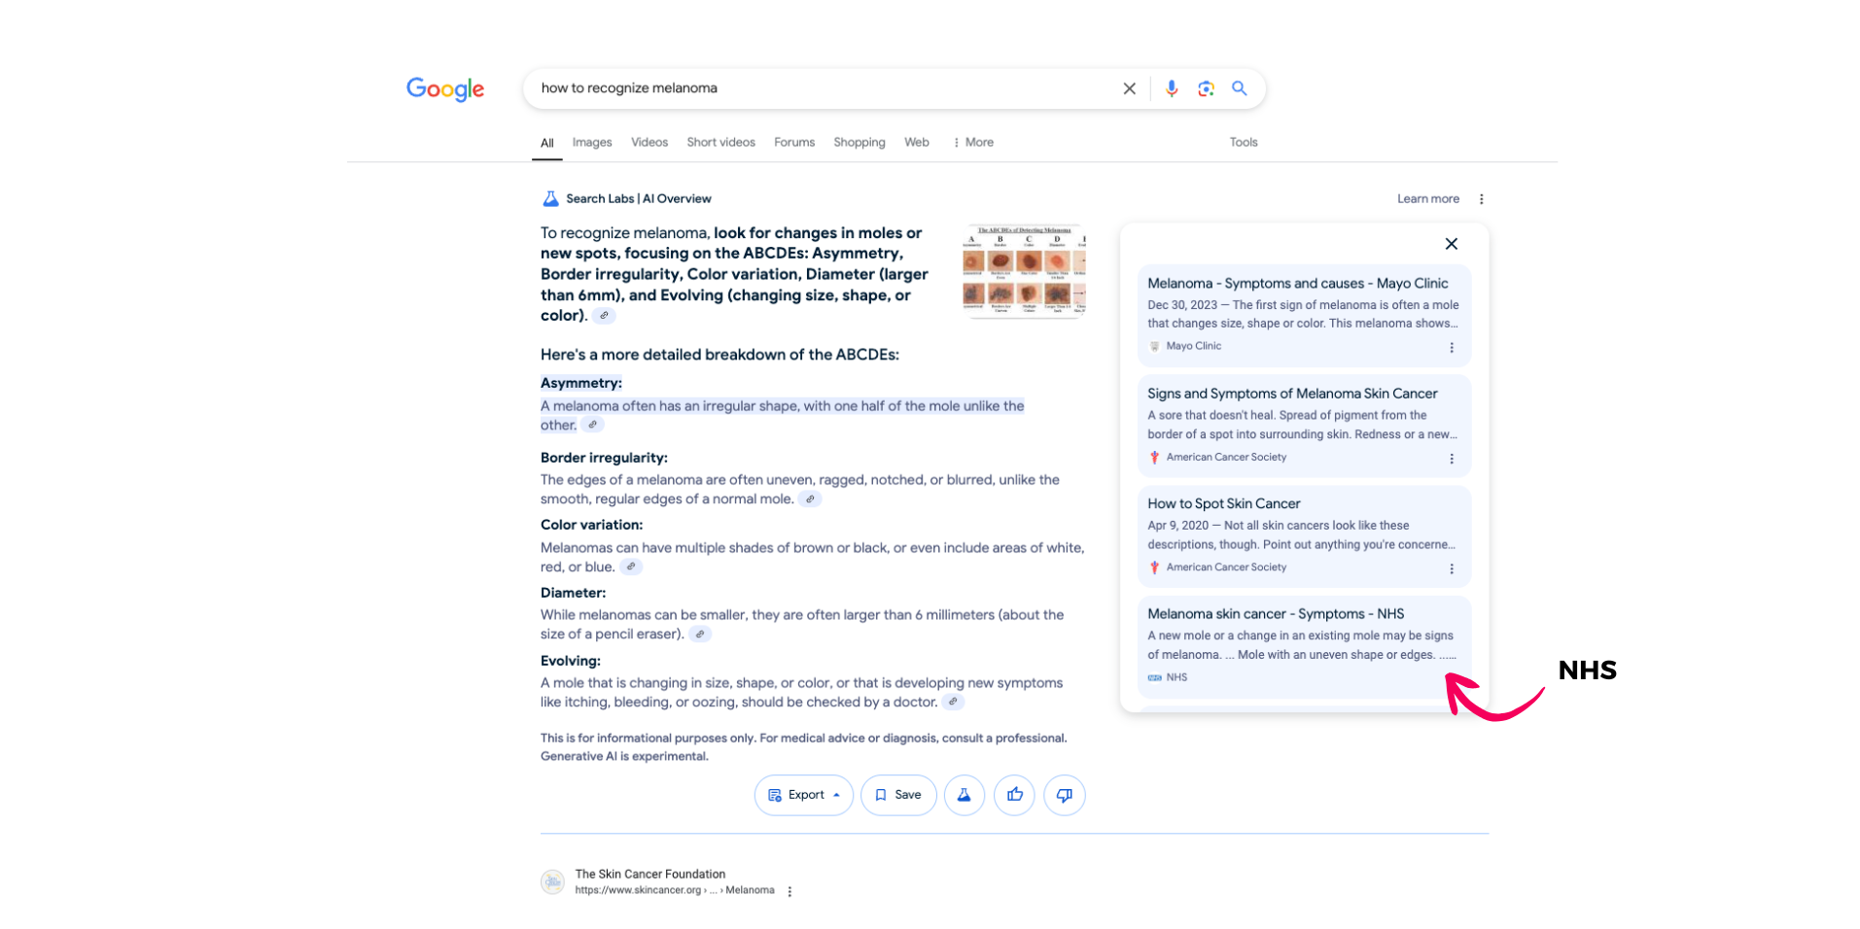The height and width of the screenshot is (929, 1860).
Task: Expand the More search filters menu
Action: coord(972,142)
